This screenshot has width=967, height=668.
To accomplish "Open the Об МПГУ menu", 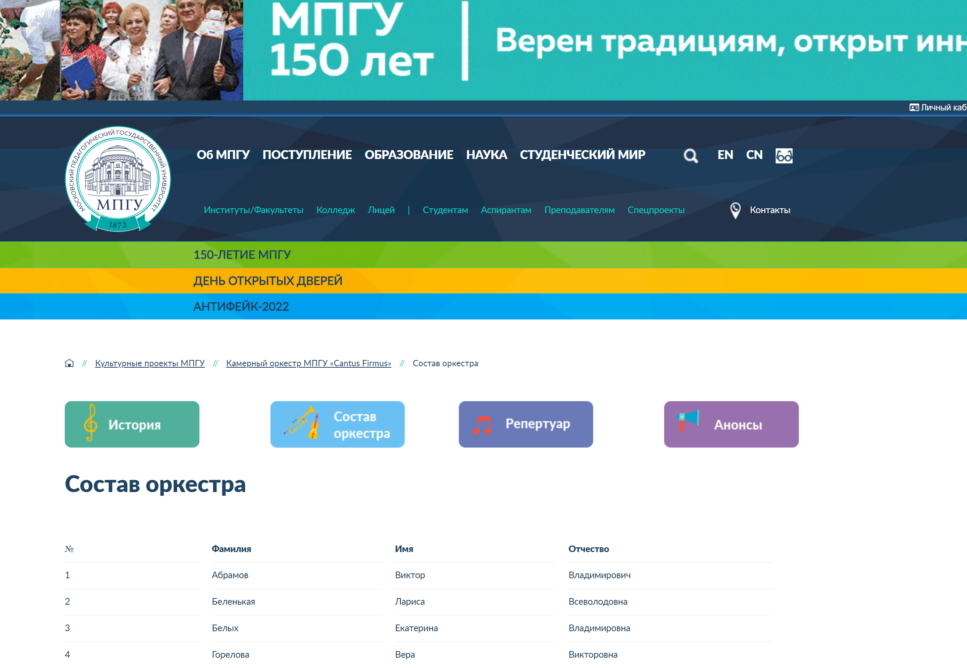I will [x=223, y=155].
